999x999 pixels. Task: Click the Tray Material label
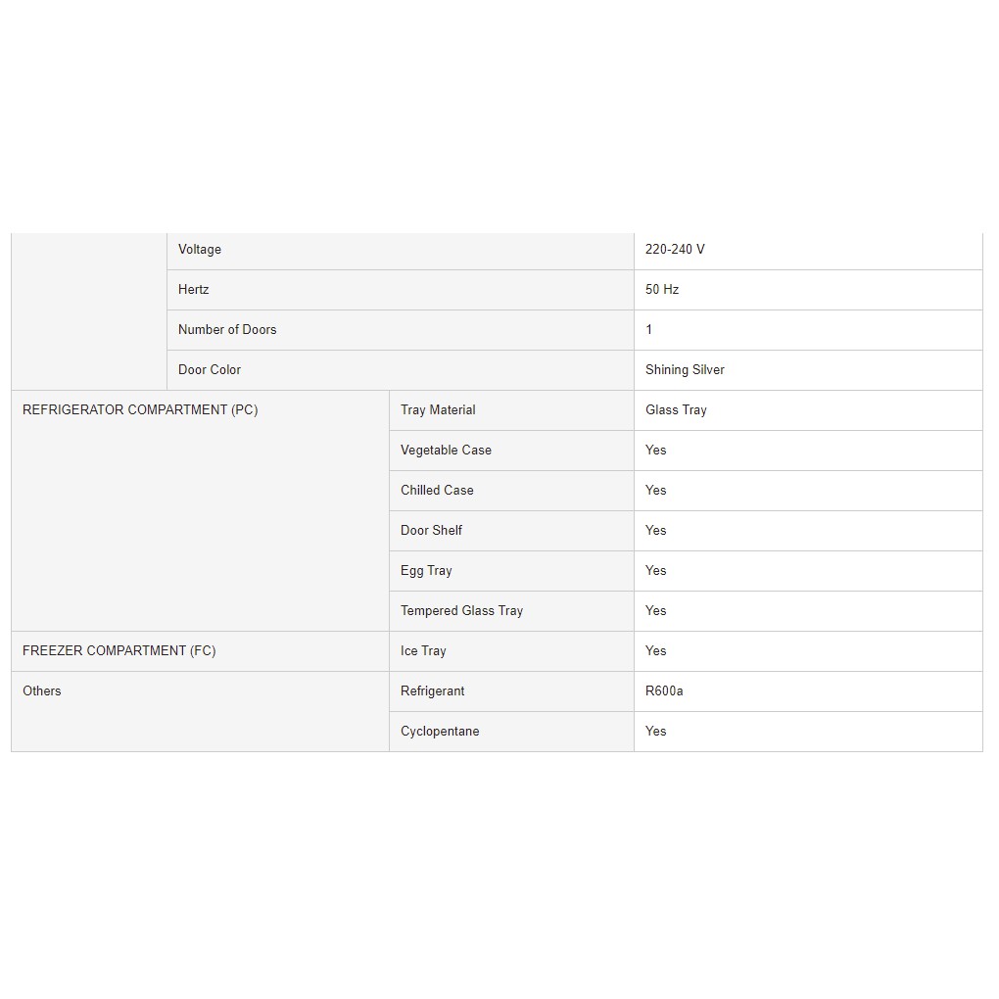tap(438, 409)
